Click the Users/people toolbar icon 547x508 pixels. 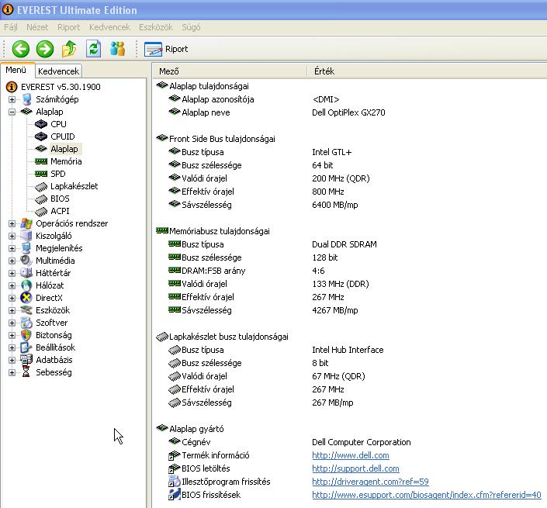tap(118, 49)
